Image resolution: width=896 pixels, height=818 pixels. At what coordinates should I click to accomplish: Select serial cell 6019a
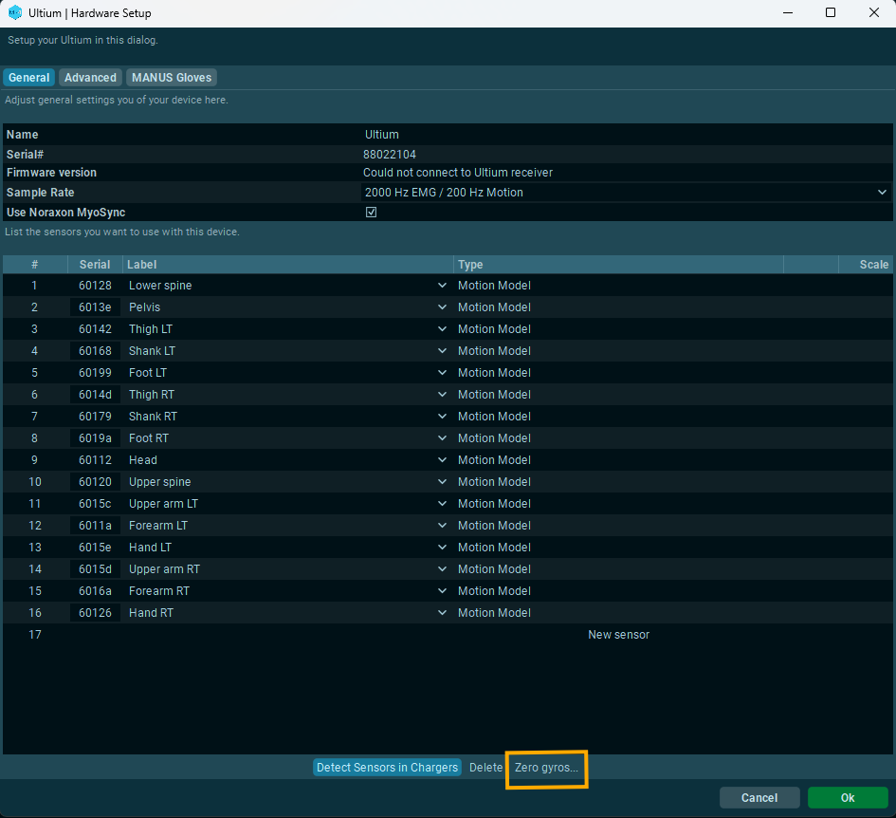tap(95, 438)
